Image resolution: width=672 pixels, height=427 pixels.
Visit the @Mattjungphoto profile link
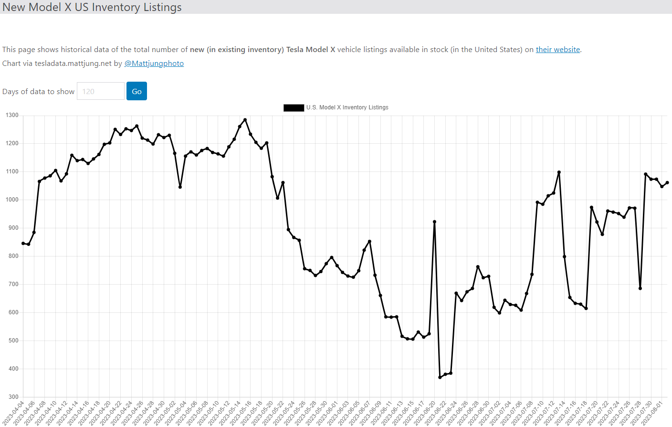(x=154, y=63)
